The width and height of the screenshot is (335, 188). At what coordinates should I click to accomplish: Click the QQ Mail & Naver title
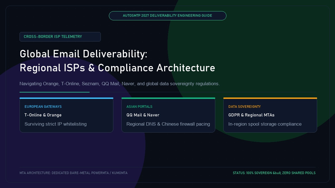tap(143, 115)
